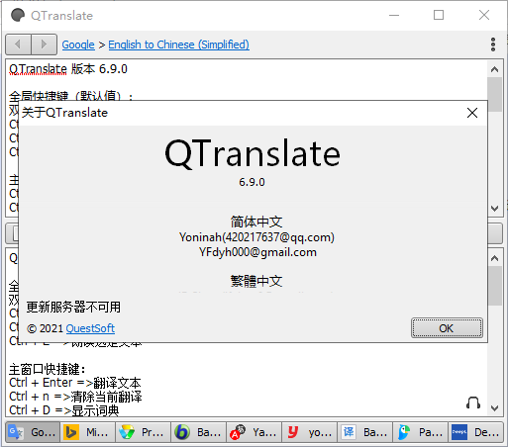Click the source pane scrollbar thumb

coord(494,94)
